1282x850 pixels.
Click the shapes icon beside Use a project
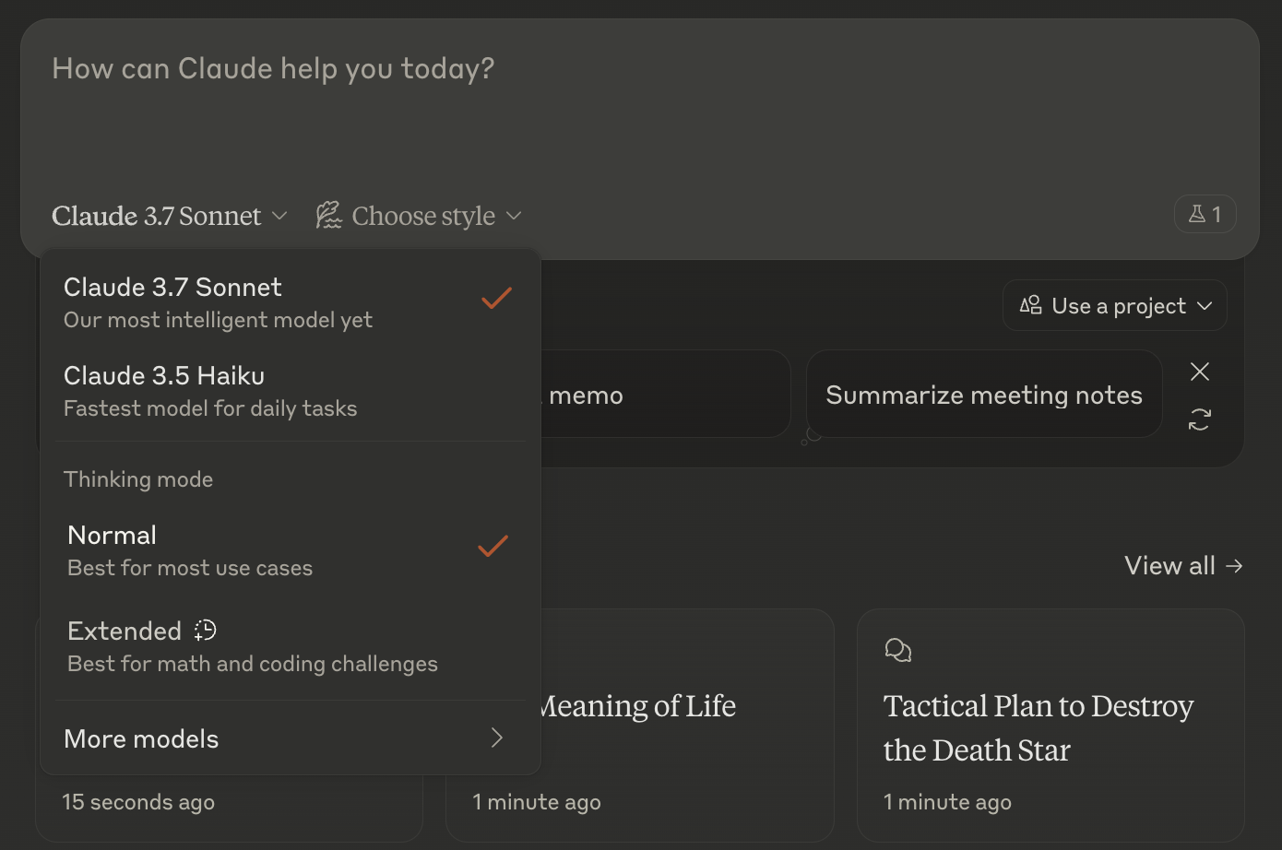click(x=1030, y=305)
